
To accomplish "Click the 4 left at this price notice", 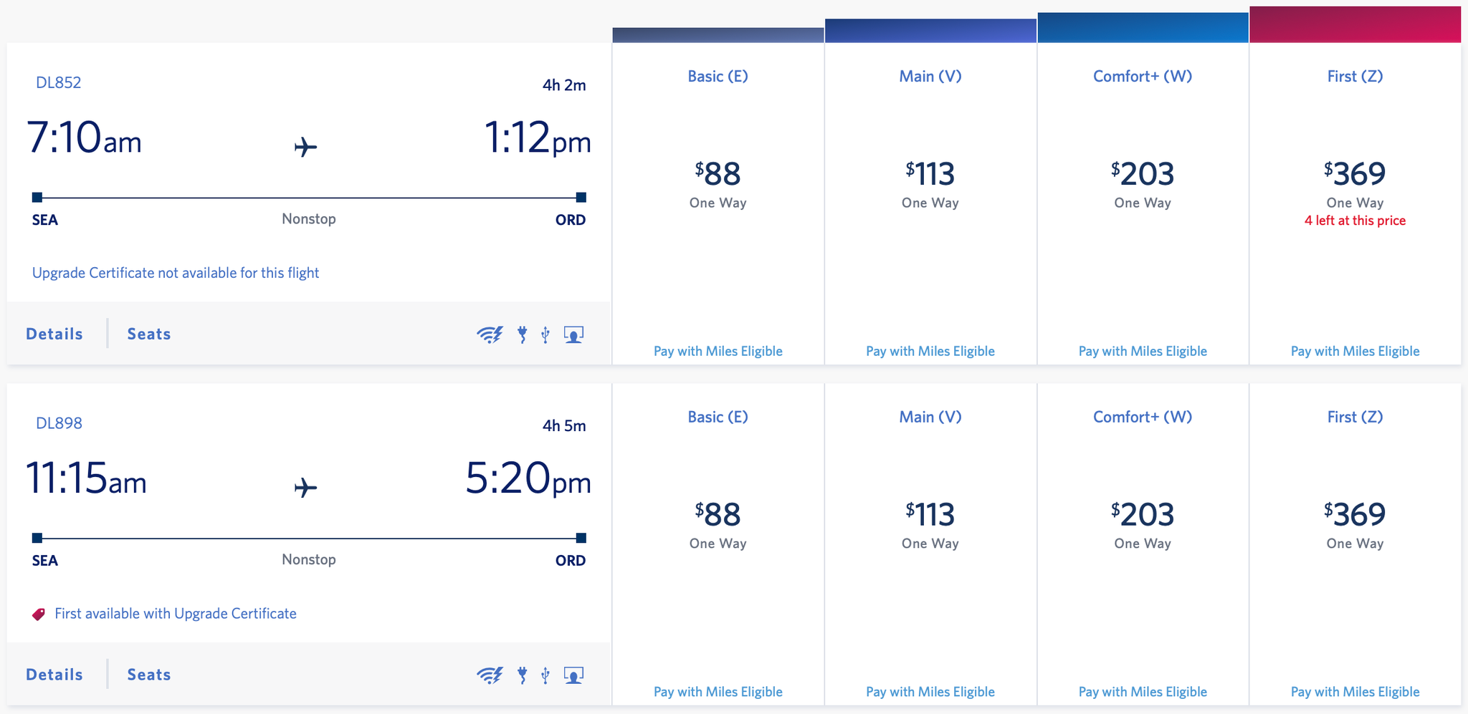I will pyautogui.click(x=1354, y=221).
